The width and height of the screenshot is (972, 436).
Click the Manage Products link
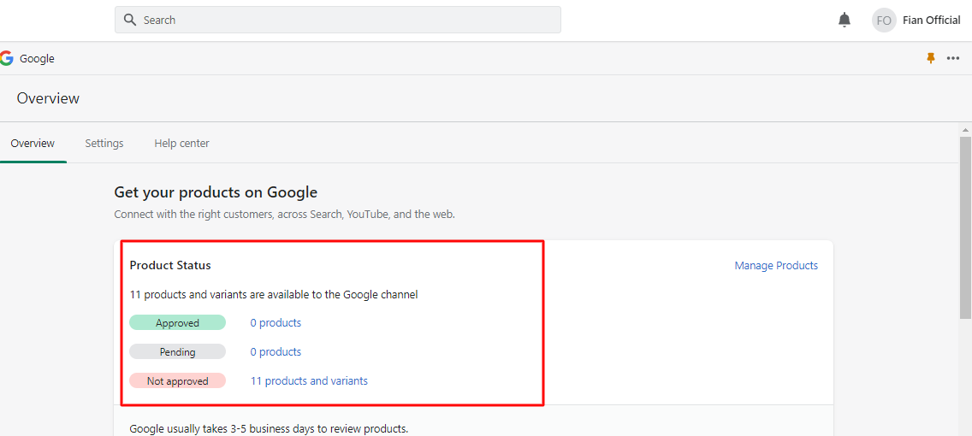click(776, 266)
